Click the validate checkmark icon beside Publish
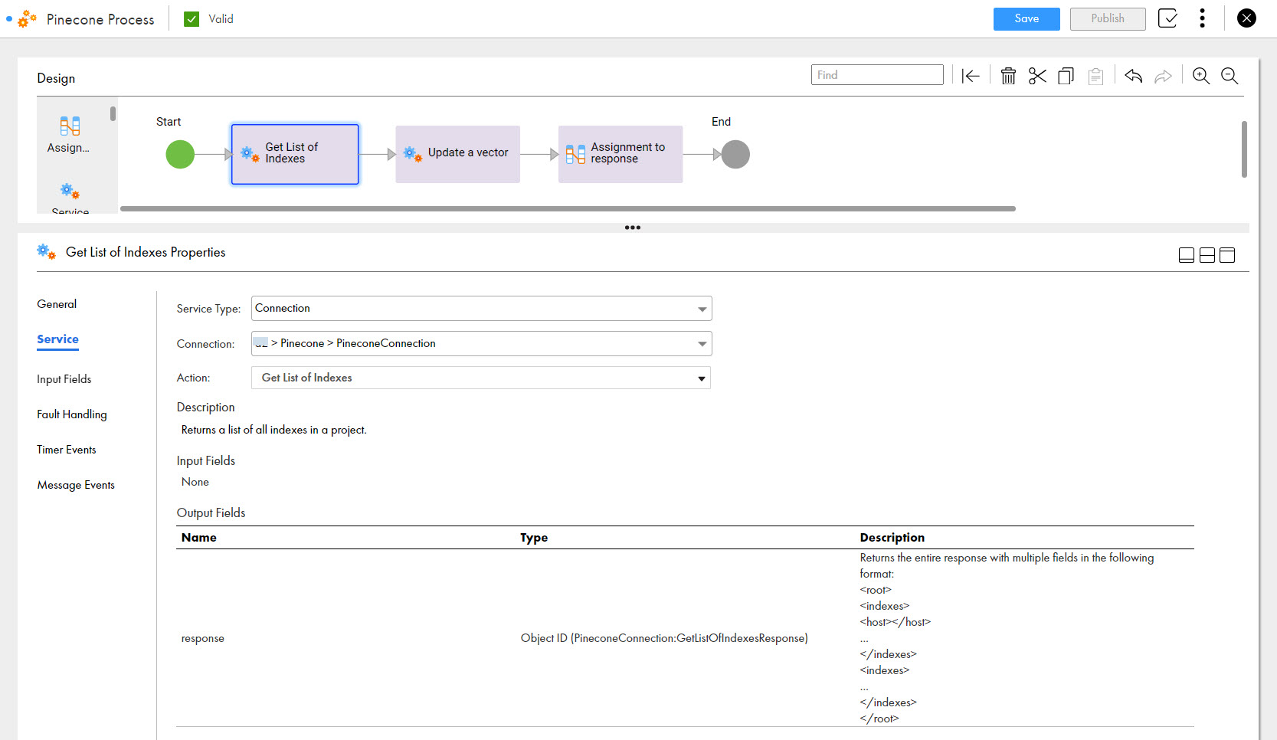 [1167, 18]
